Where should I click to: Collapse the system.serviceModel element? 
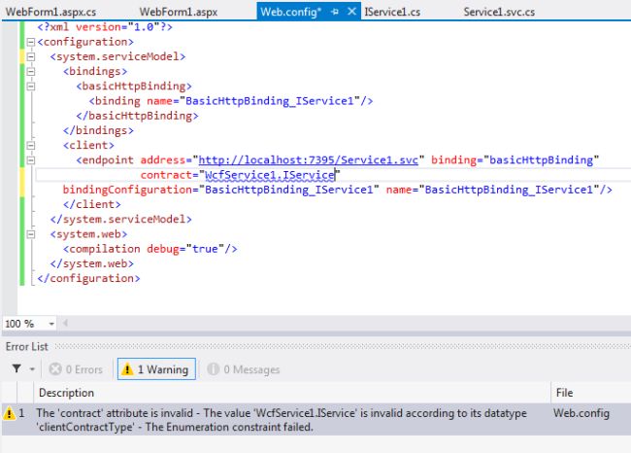(x=31, y=56)
